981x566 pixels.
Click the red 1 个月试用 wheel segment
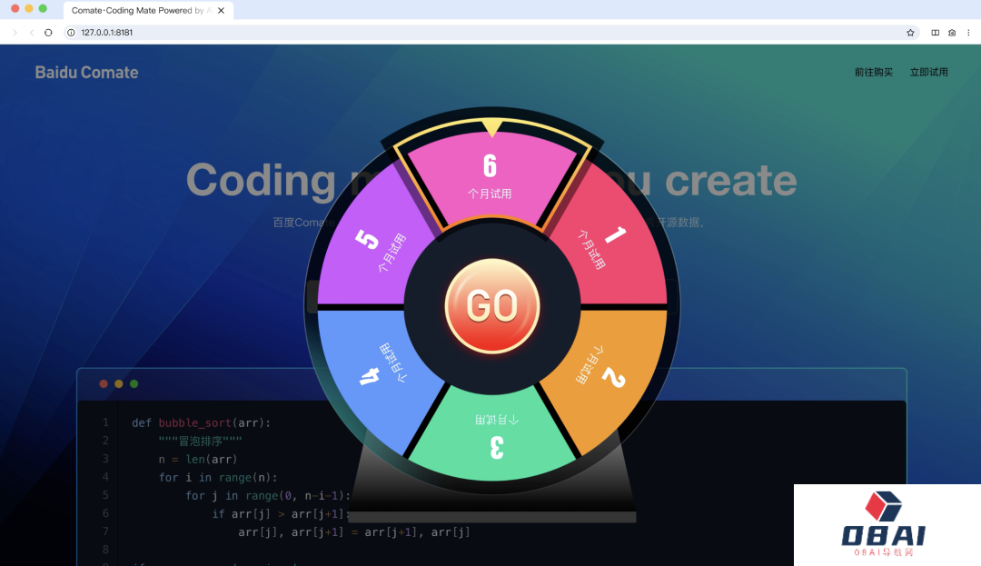pos(604,247)
